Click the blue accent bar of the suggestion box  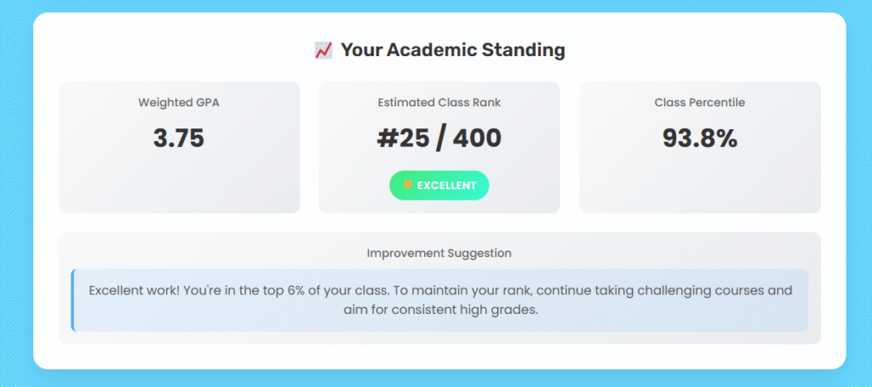pyautogui.click(x=73, y=300)
